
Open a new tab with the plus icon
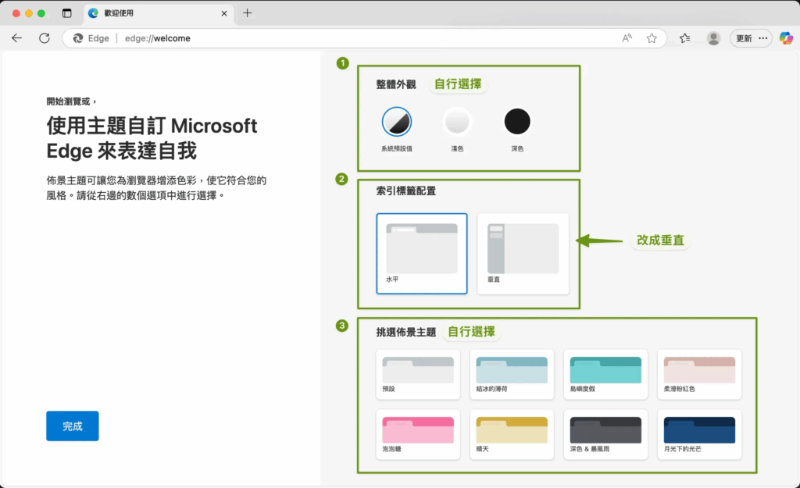click(248, 13)
